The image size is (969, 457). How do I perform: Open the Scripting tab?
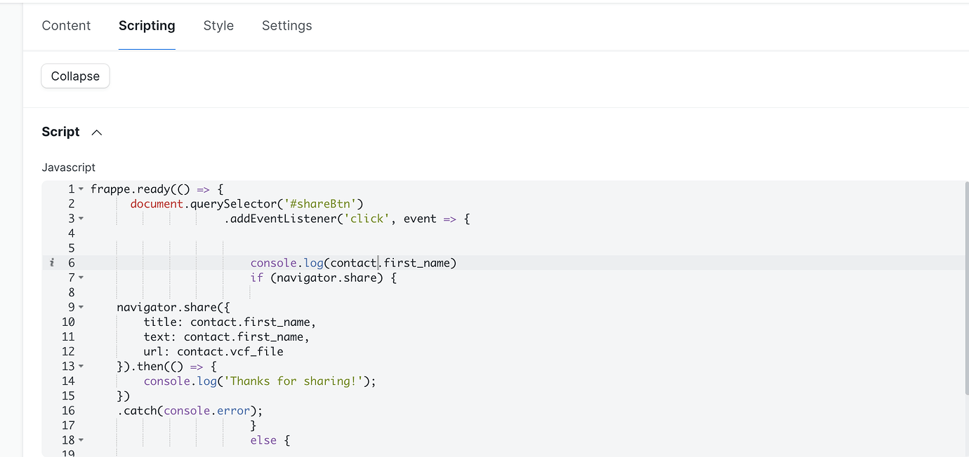click(x=147, y=26)
